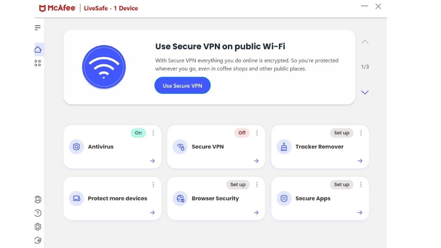Open the apps grid sidebar icon
The height and width of the screenshot is (248, 441).
coord(38,63)
